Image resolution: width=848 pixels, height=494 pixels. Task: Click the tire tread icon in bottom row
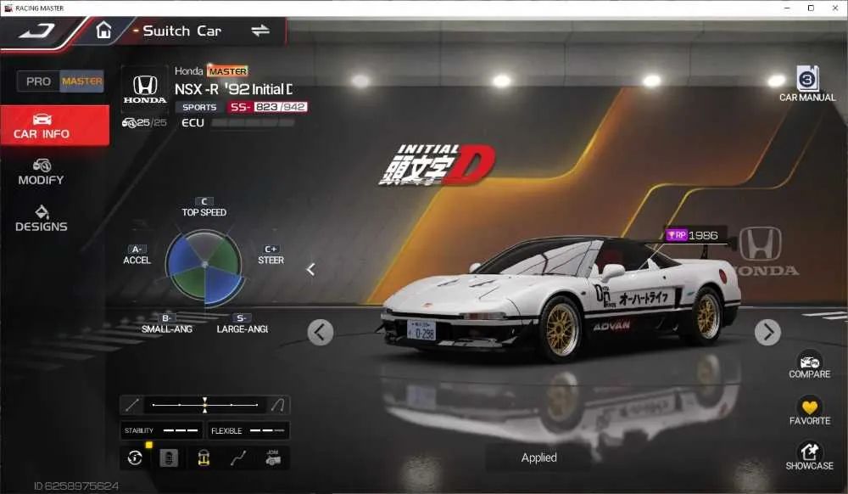pyautogui.click(x=169, y=458)
